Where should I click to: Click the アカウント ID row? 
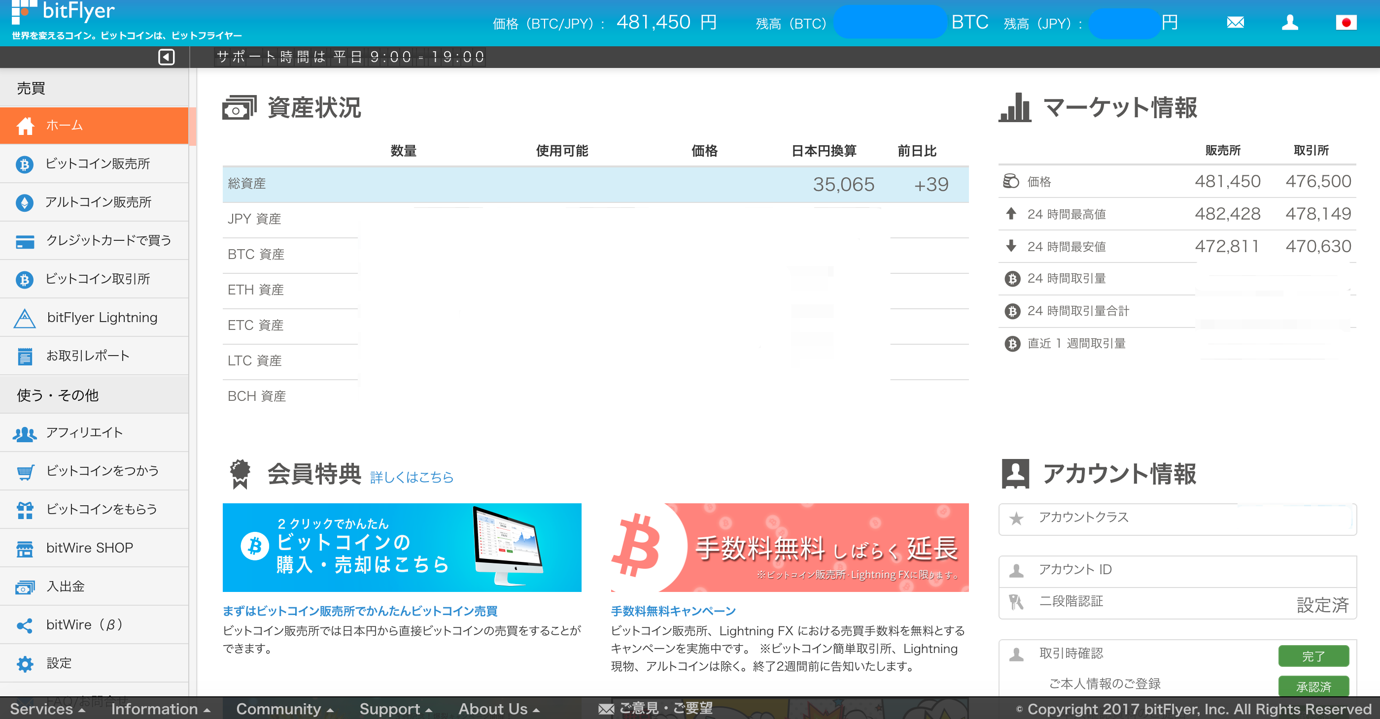[x=1177, y=571]
